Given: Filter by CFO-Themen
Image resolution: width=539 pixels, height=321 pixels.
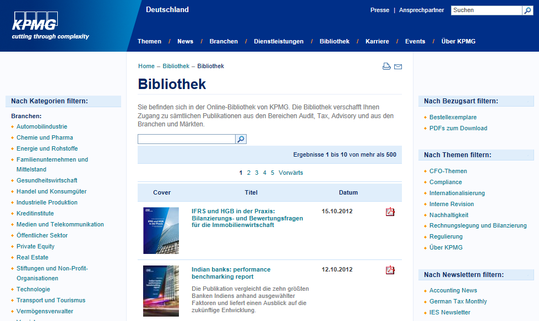Looking at the screenshot, I should point(448,171).
